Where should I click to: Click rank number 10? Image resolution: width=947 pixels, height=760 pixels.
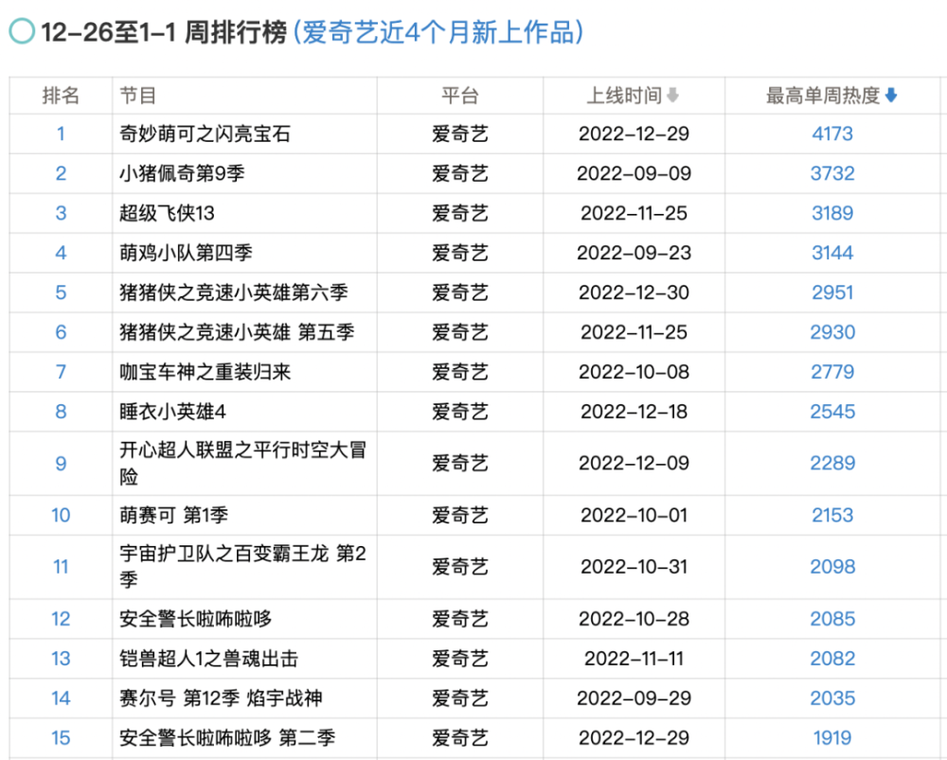[61, 516]
